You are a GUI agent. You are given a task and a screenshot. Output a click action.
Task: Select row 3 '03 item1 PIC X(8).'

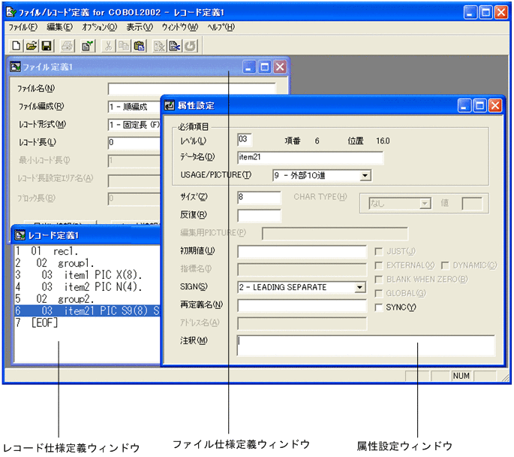click(x=87, y=275)
